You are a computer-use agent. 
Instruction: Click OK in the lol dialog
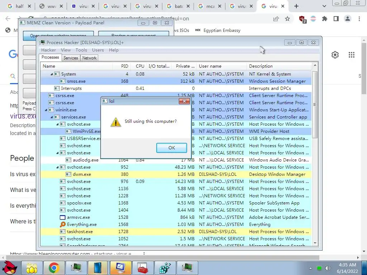[x=172, y=148]
